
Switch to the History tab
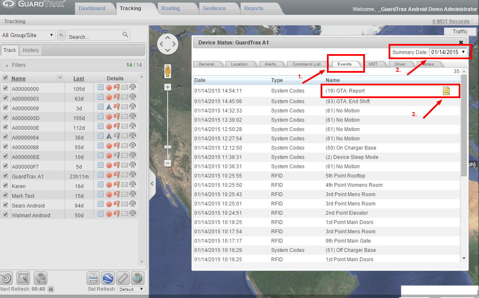31,50
